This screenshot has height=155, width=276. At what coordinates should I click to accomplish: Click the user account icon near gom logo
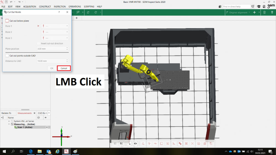(x=264, y=6)
